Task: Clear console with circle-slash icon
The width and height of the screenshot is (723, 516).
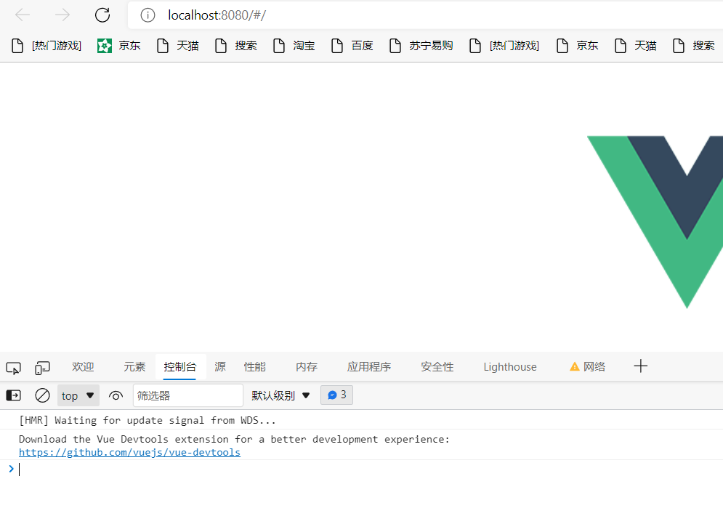Action: coord(42,395)
